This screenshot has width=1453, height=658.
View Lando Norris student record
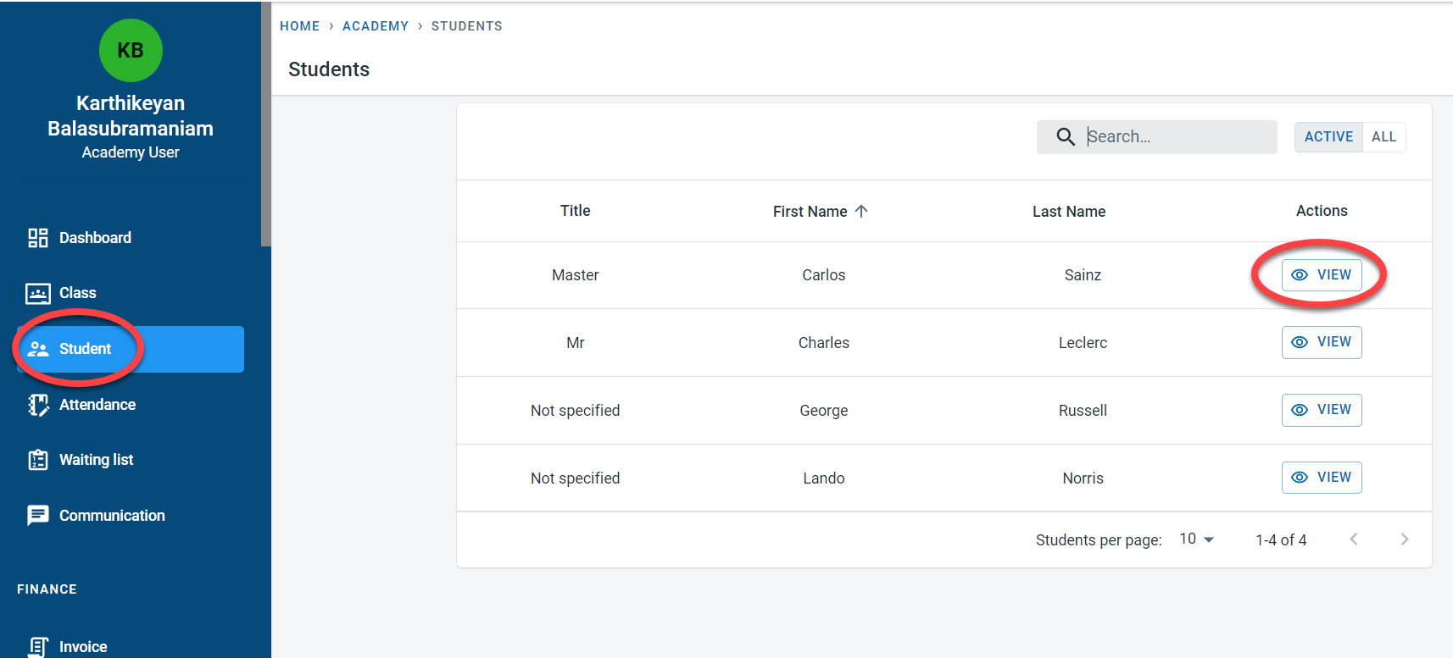pyautogui.click(x=1321, y=478)
